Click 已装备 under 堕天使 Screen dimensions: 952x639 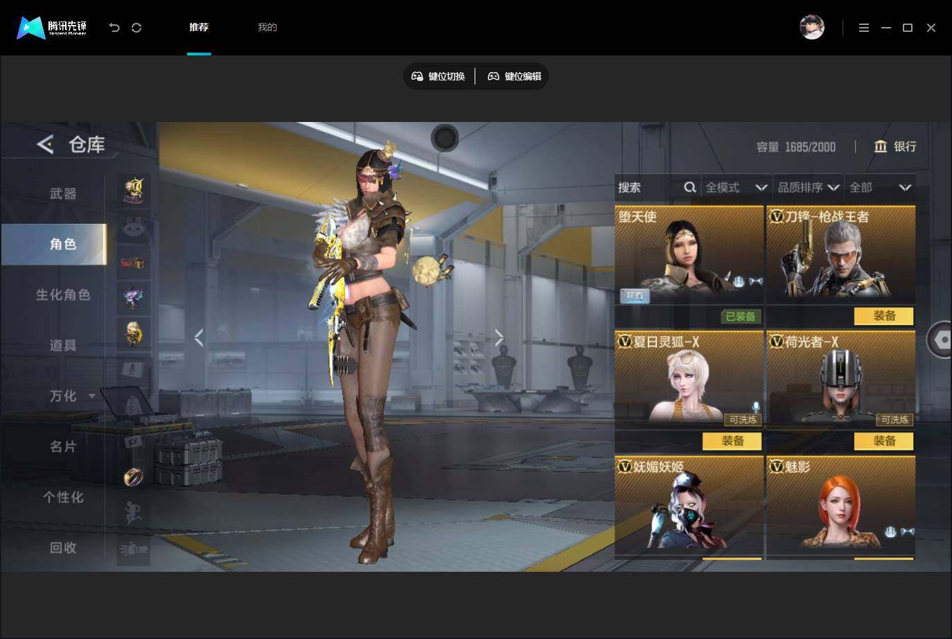pyautogui.click(x=741, y=317)
